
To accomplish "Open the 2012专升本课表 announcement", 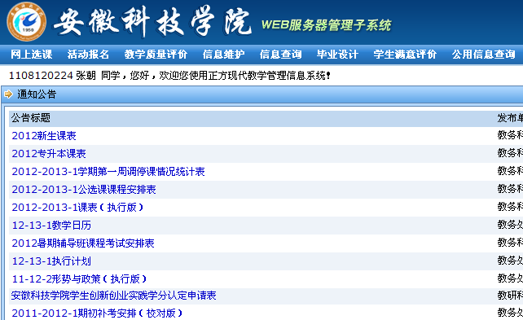I will (49, 154).
